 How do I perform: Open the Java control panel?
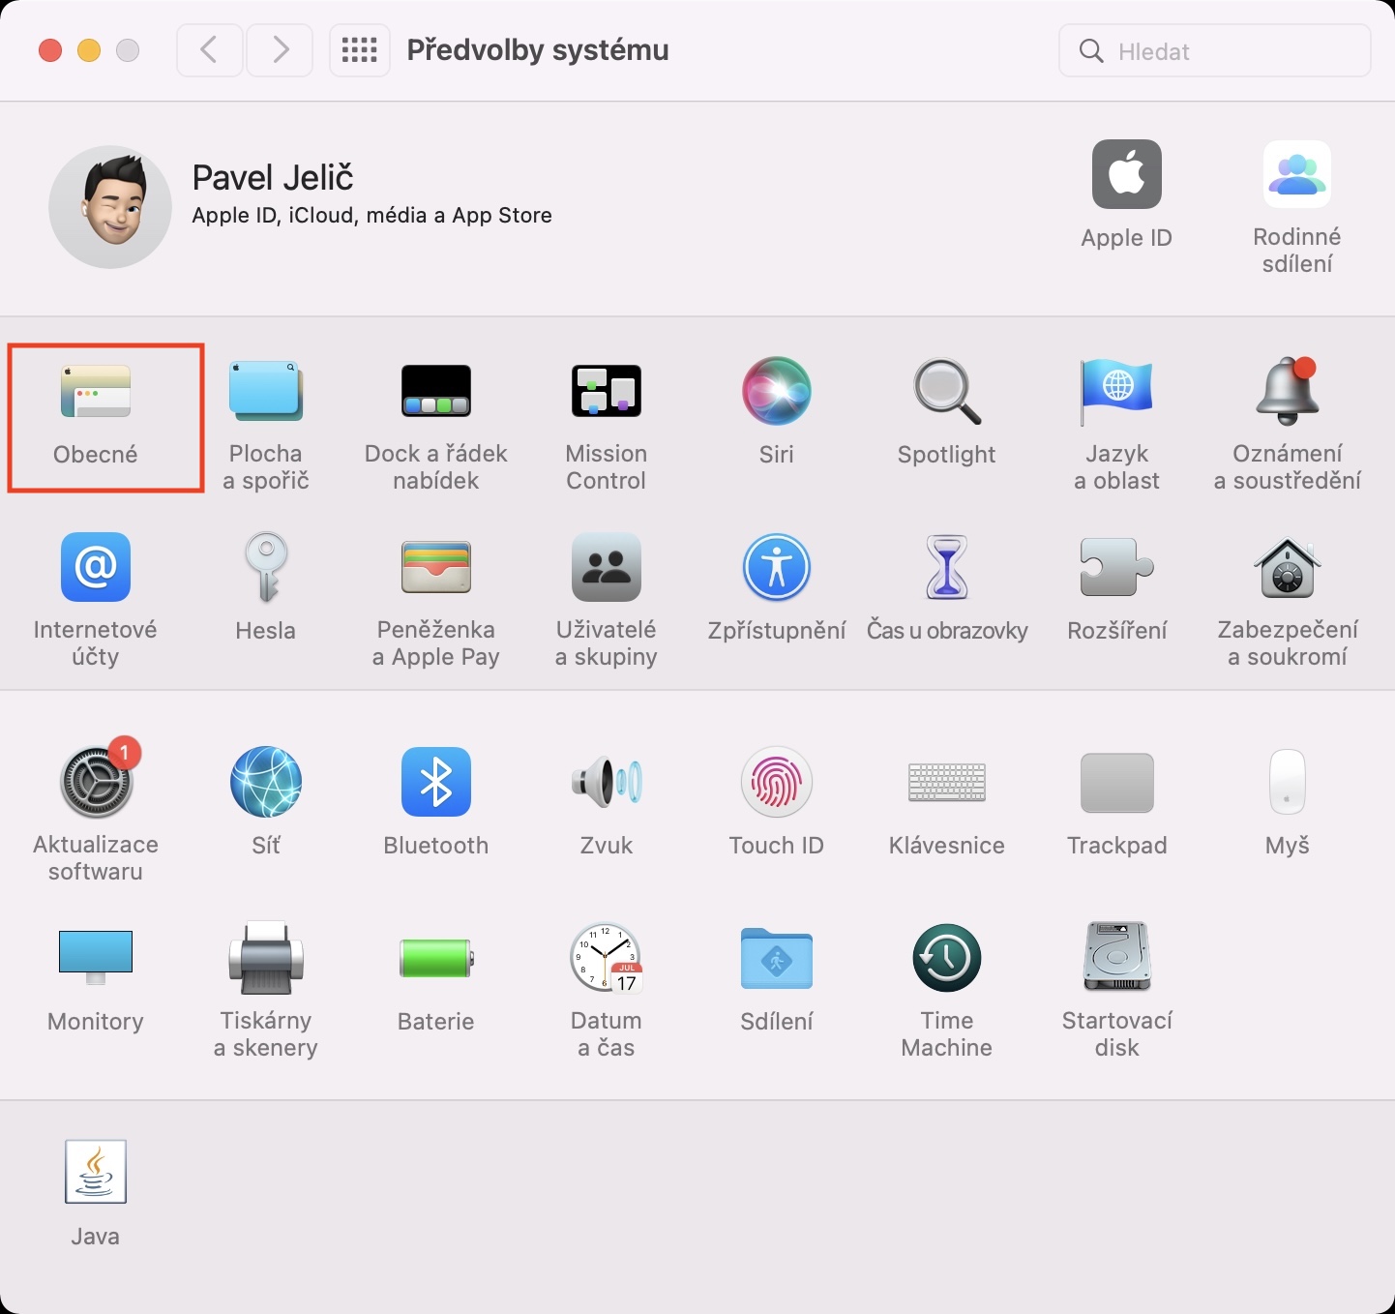[x=96, y=1172]
